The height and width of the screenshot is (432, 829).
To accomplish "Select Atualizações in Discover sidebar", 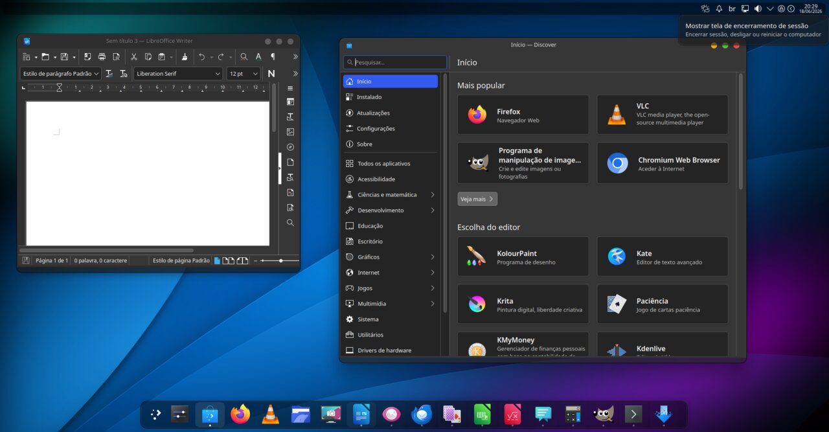I will tap(391, 113).
